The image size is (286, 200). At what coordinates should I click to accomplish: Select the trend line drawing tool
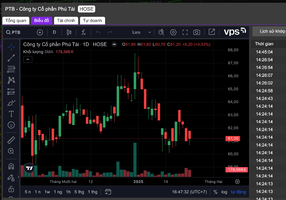click(11, 58)
